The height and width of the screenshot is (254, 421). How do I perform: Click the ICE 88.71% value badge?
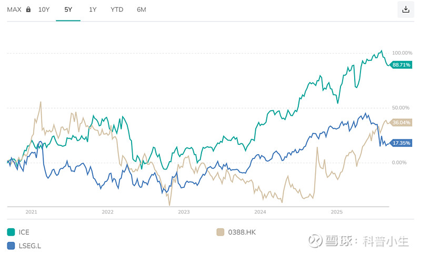pyautogui.click(x=401, y=65)
